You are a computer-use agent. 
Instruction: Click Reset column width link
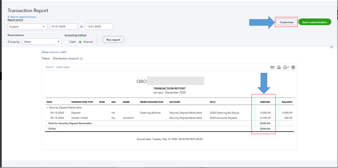54,52
